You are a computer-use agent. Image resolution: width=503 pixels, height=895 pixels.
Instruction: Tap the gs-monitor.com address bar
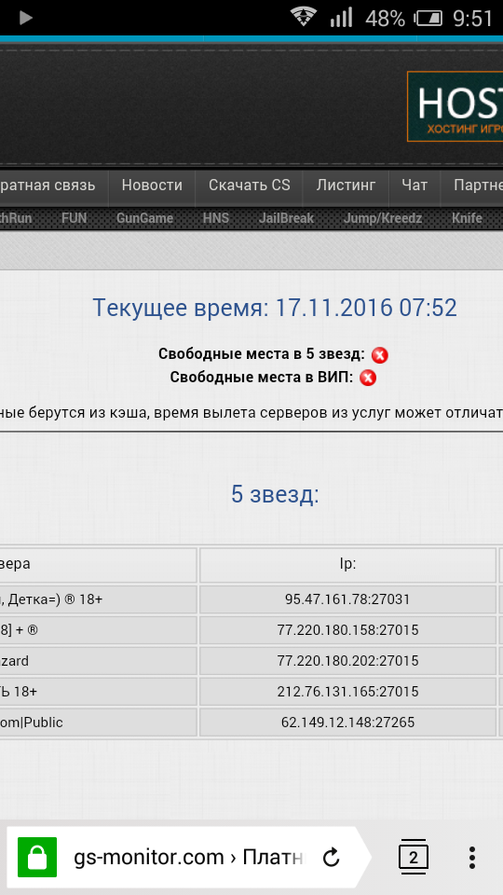point(188,858)
